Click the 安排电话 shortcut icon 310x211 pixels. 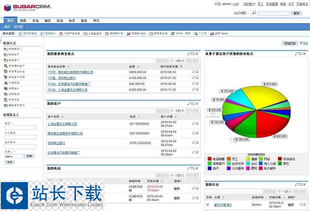pos(6,94)
